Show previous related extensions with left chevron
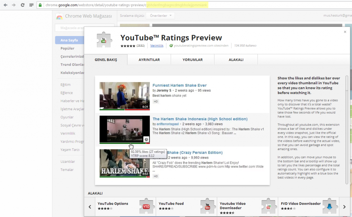Screen dimensions: 352x217 pyautogui.click(x=90, y=207)
